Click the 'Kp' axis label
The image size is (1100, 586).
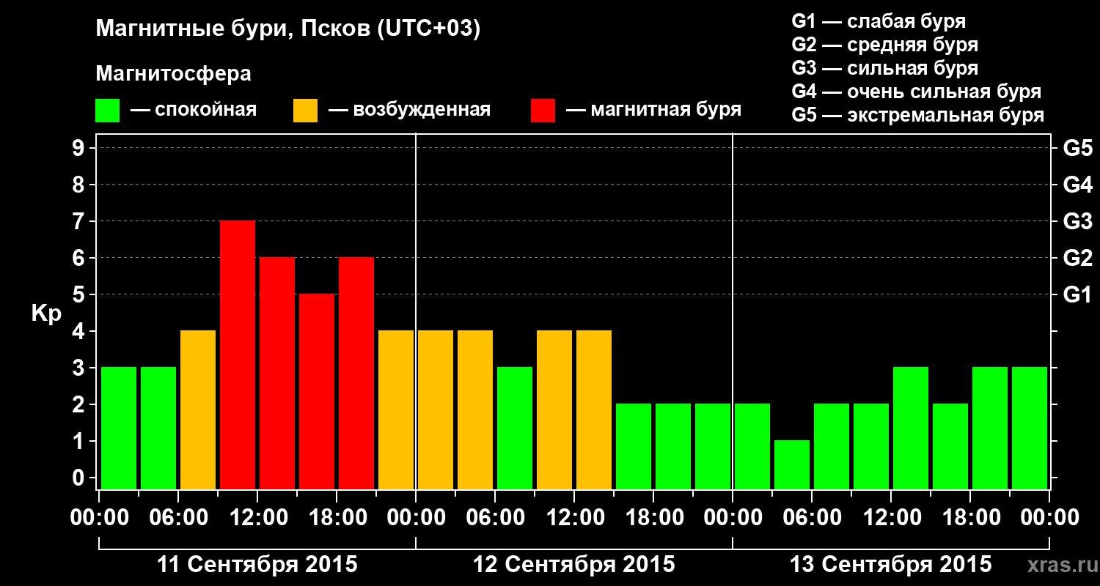(x=45, y=314)
